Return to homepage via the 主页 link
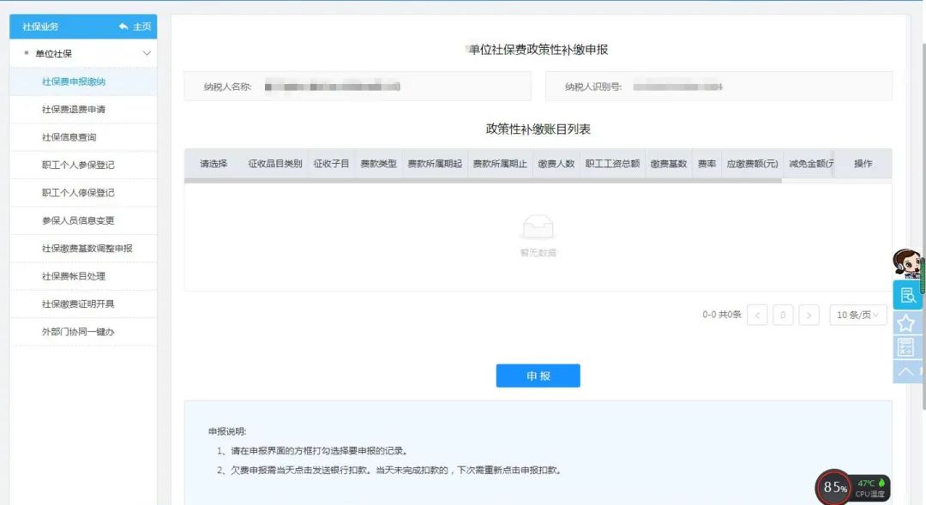The height and width of the screenshot is (505, 926). click(x=141, y=27)
